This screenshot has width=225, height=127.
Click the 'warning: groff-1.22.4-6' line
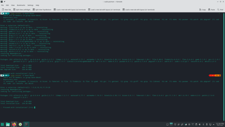25,37
